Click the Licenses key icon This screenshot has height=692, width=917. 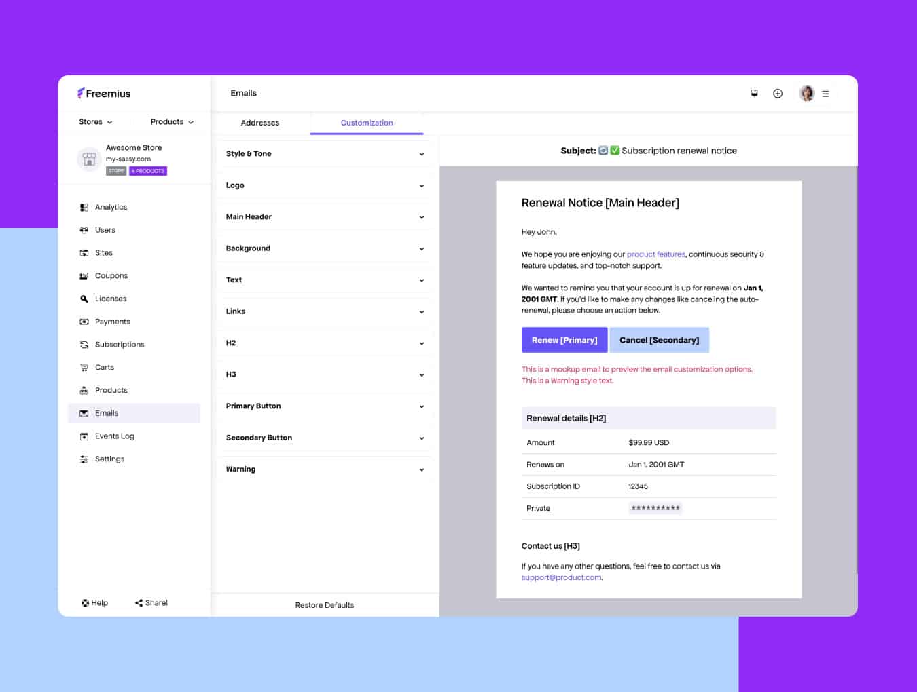pyautogui.click(x=84, y=299)
